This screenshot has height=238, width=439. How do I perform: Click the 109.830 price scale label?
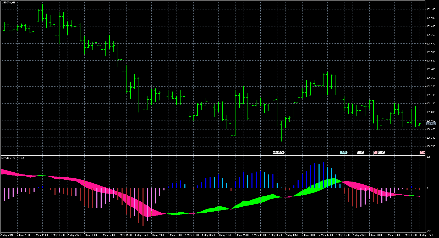[x=431, y=26]
